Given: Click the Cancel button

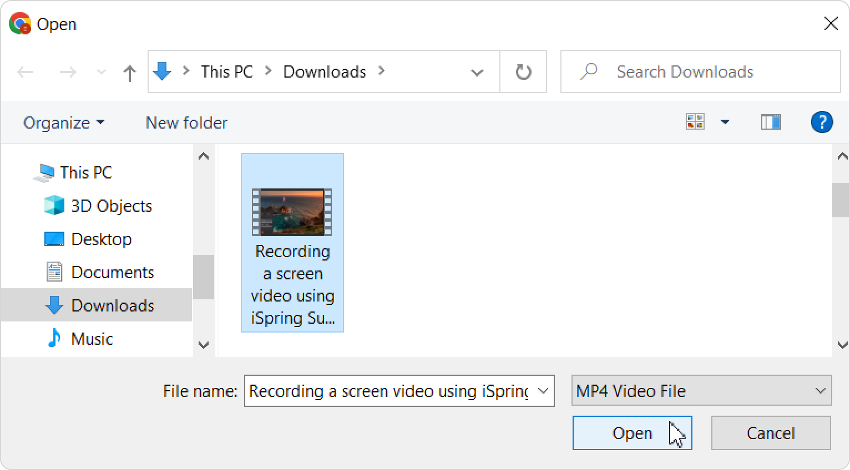Looking at the screenshot, I should click(x=771, y=433).
